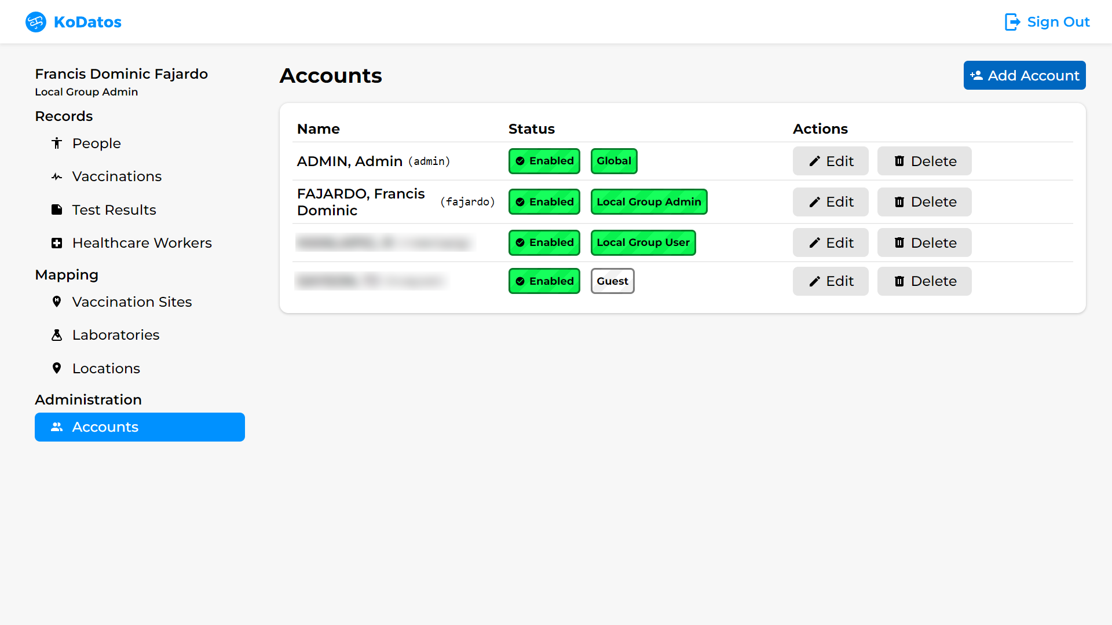Select the People accessibility icon in sidebar
Image resolution: width=1112 pixels, height=625 pixels.
click(57, 143)
